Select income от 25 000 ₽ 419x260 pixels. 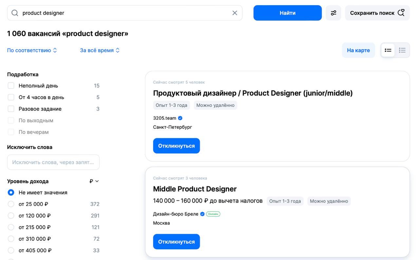click(11, 204)
